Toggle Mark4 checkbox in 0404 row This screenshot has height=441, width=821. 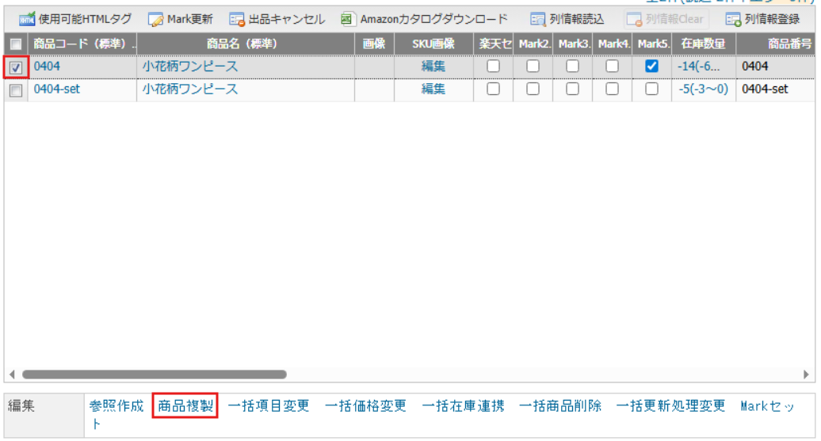point(612,66)
